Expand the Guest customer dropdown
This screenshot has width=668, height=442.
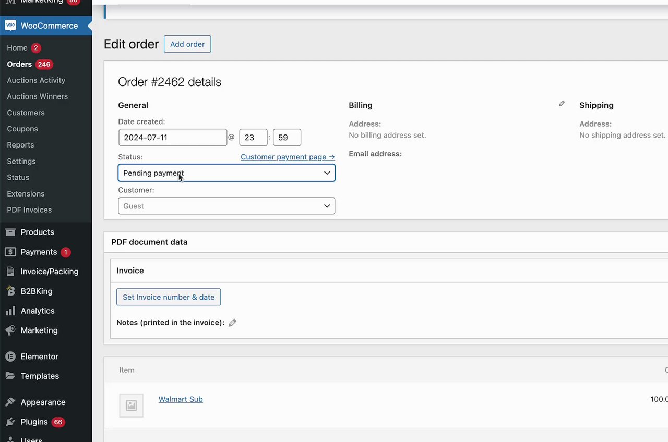coord(226,206)
